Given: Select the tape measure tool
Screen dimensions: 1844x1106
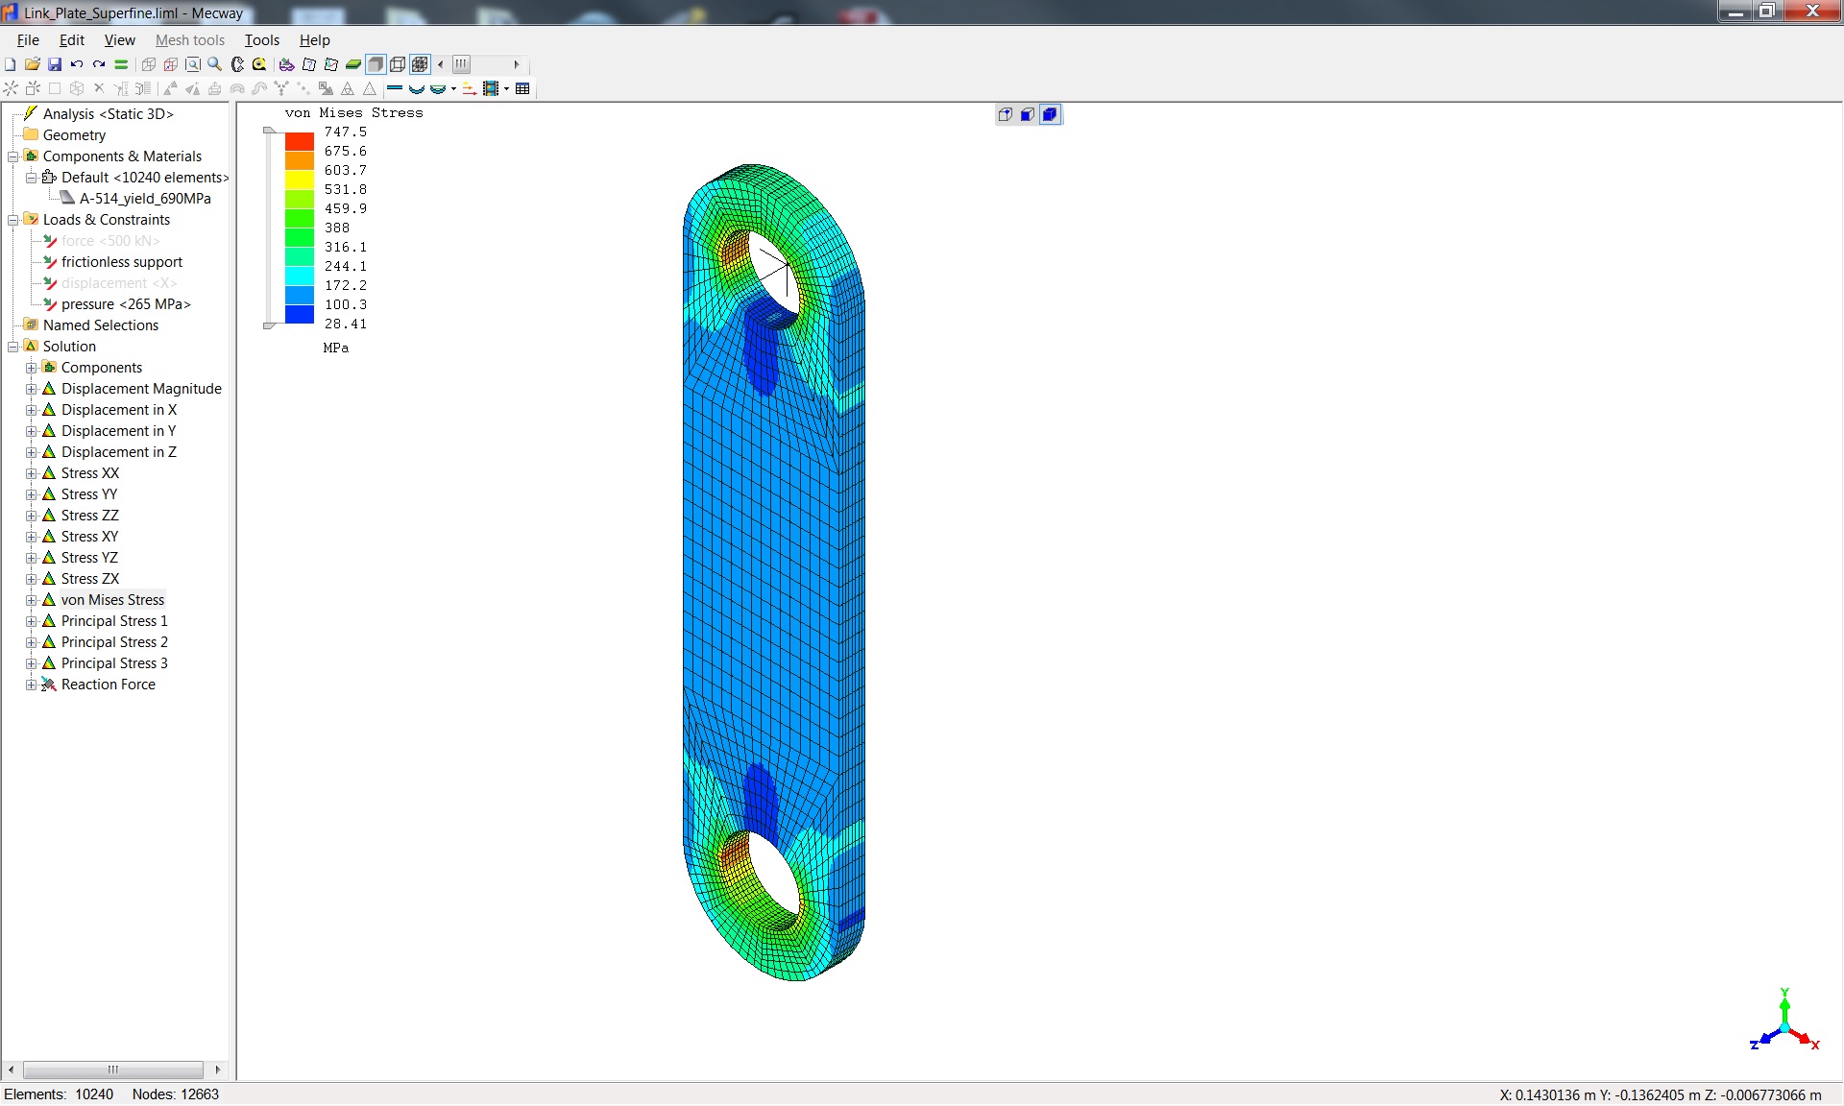Looking at the screenshot, I should pos(259,64).
